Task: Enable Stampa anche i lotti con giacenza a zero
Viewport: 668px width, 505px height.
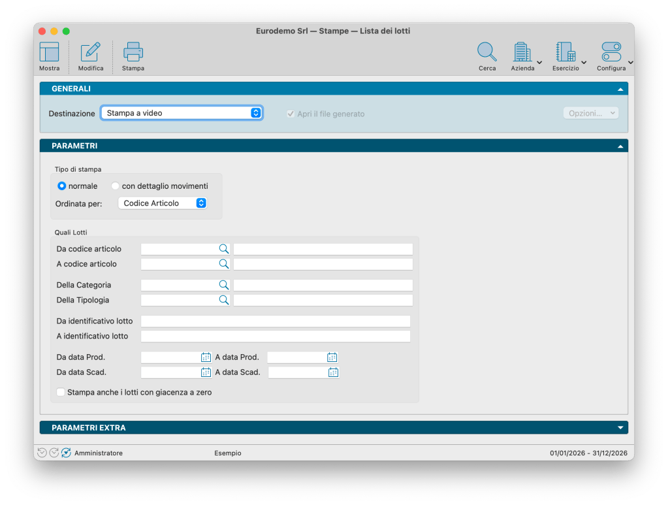Action: pyautogui.click(x=61, y=392)
